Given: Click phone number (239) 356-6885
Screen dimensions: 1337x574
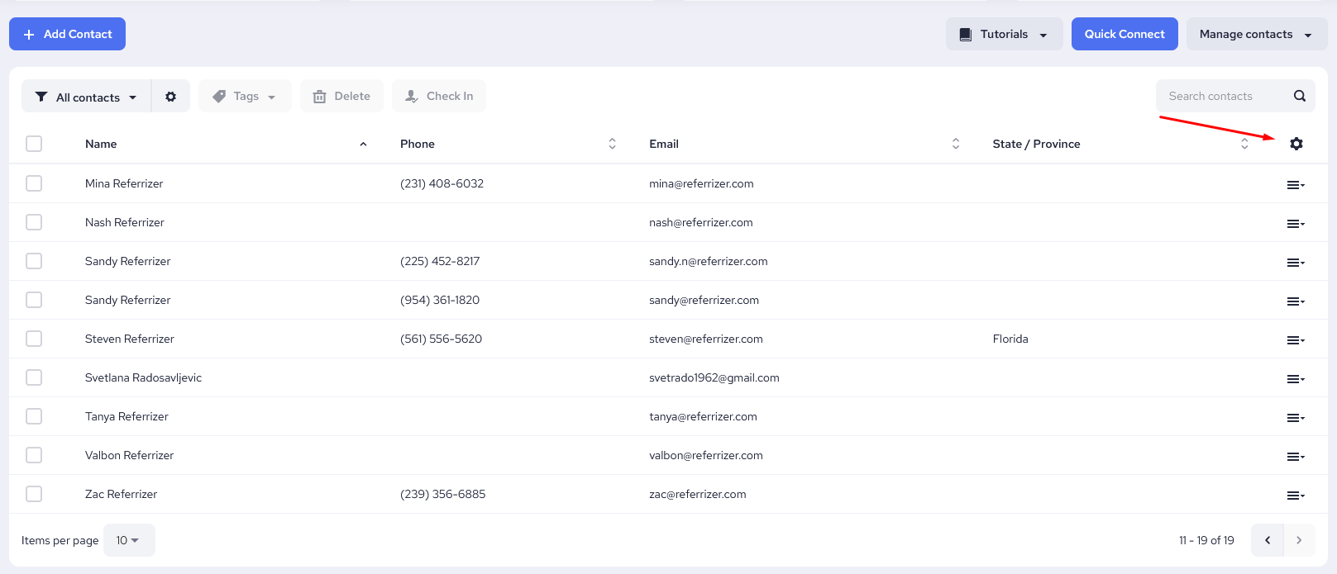Looking at the screenshot, I should [442, 494].
